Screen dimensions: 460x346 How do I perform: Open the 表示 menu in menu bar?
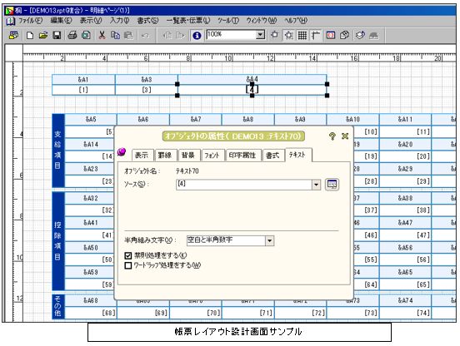tap(91, 21)
